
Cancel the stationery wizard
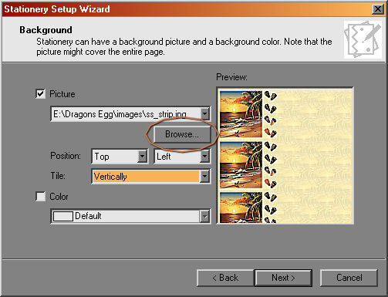click(x=349, y=278)
